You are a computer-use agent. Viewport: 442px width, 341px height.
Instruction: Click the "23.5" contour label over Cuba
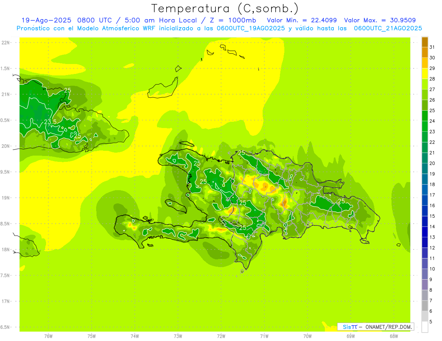coord(50,122)
